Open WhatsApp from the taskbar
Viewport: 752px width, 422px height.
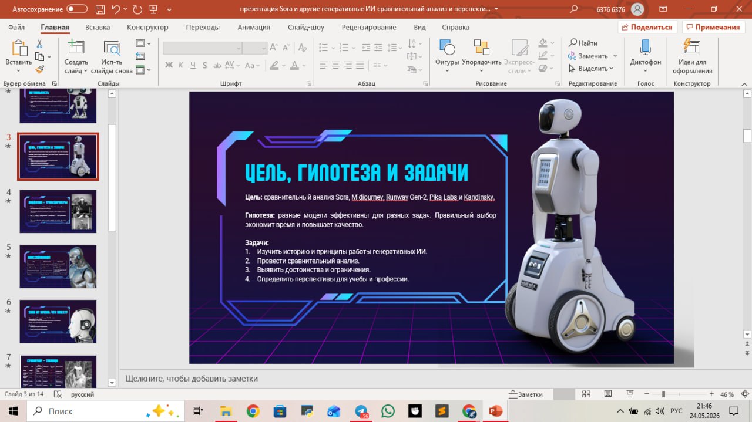pos(388,411)
